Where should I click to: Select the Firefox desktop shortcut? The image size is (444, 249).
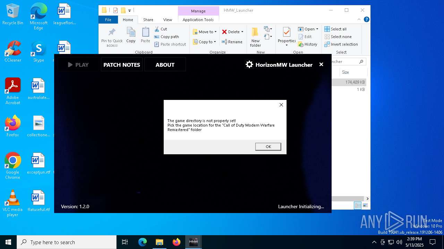tap(13, 126)
